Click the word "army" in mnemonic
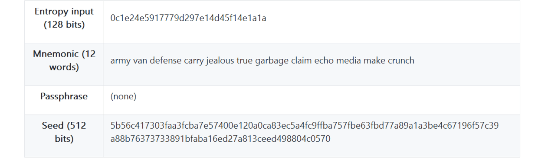Screen dimensions: 538x162 point(120,60)
